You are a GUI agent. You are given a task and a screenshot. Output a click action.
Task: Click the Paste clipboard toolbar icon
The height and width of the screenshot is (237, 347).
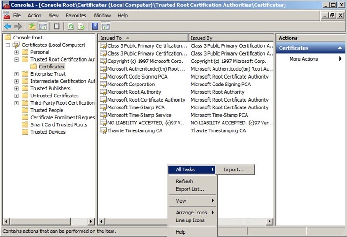tap(56, 27)
